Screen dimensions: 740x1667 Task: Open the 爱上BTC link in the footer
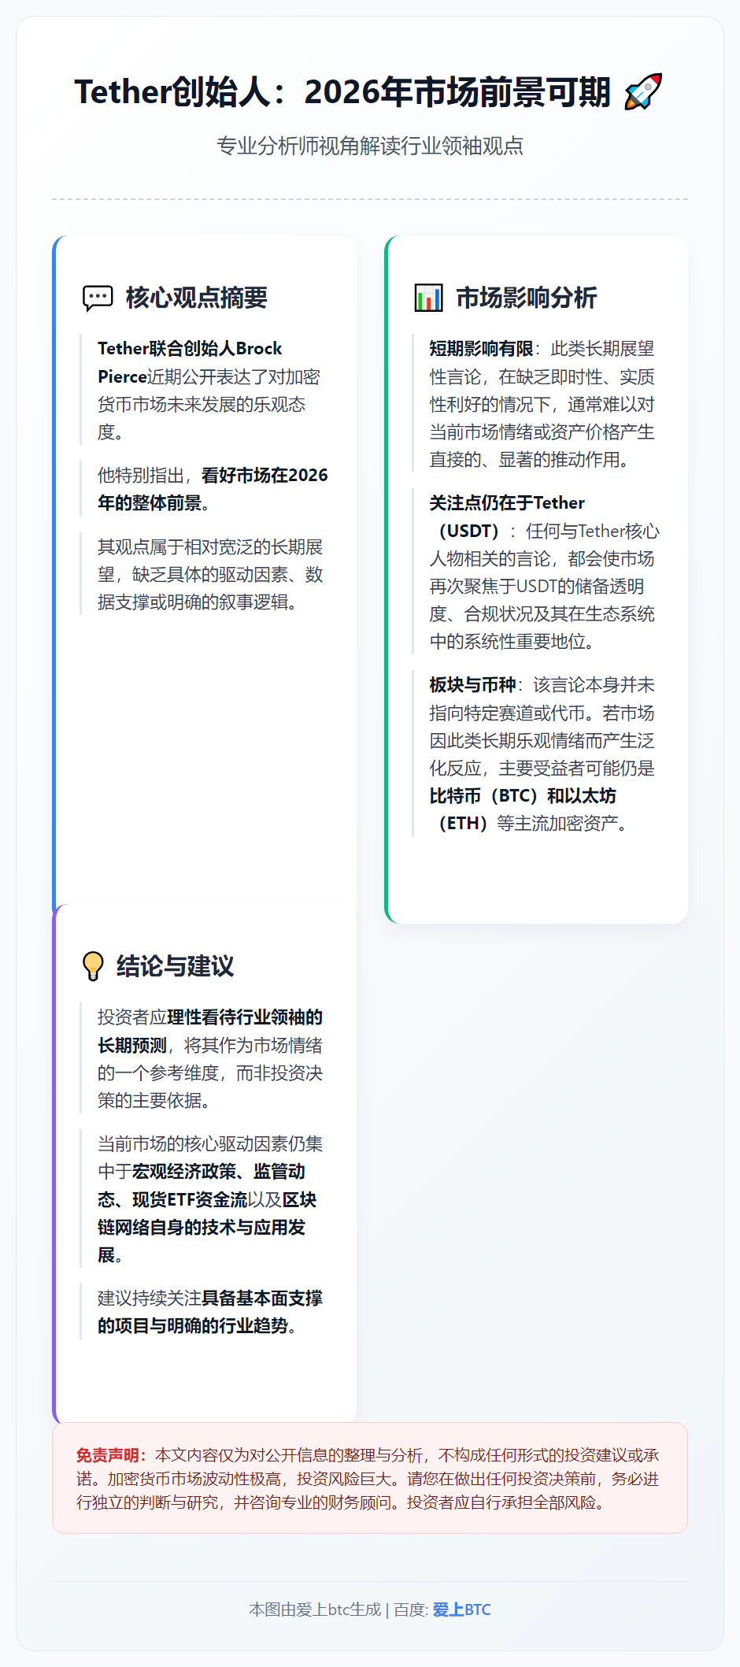(461, 1610)
